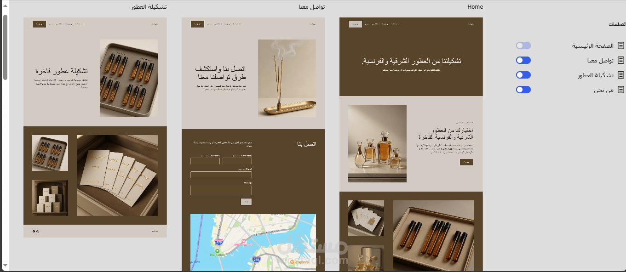Click the nav button in Home preview header

click(x=355, y=24)
